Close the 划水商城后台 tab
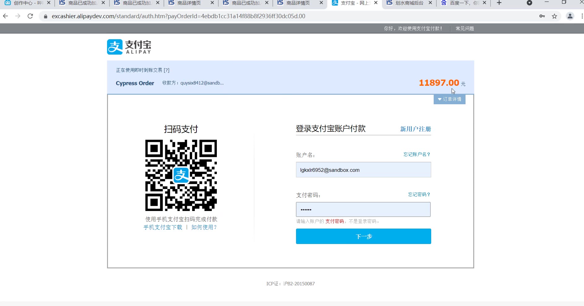The image size is (584, 306). (430, 3)
